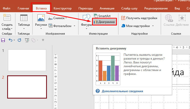Expand the Фотоальбом dropdown arrow
This screenshot has width=190, height=109.
pyautogui.click(x=74, y=26)
